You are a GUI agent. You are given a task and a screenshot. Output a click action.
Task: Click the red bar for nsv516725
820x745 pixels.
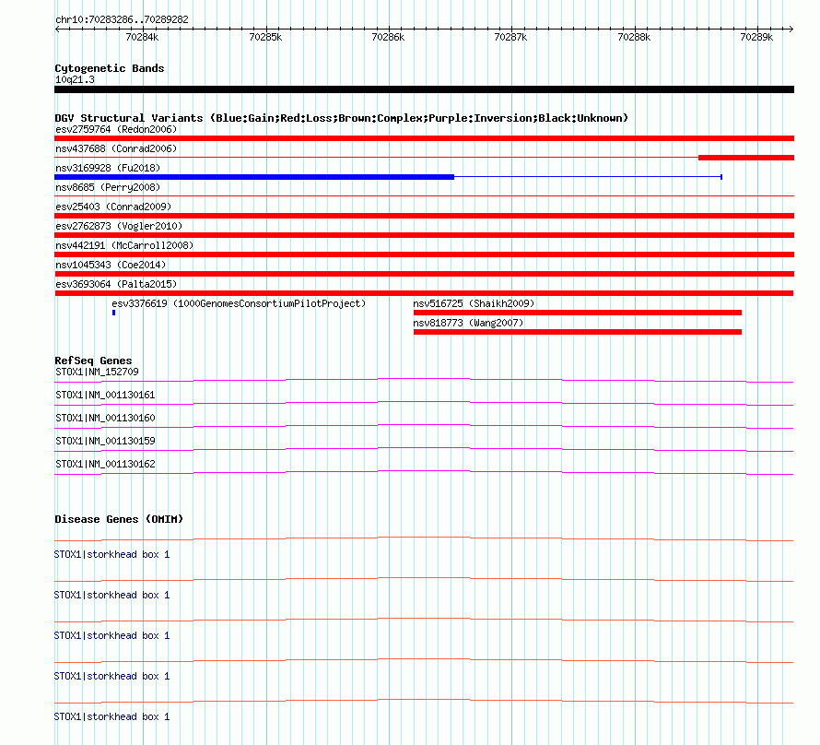coord(578,313)
